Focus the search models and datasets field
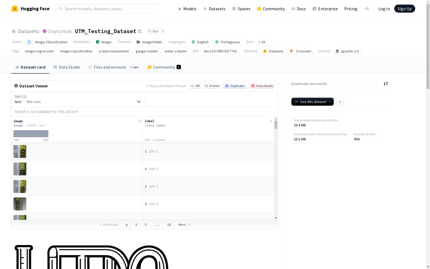 pyautogui.click(x=107, y=9)
